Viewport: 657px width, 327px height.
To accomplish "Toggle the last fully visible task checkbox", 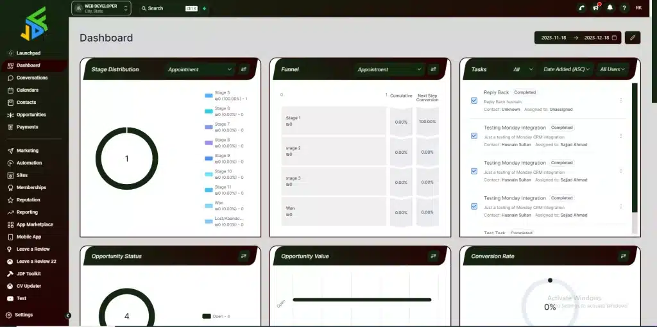I will coord(474,206).
